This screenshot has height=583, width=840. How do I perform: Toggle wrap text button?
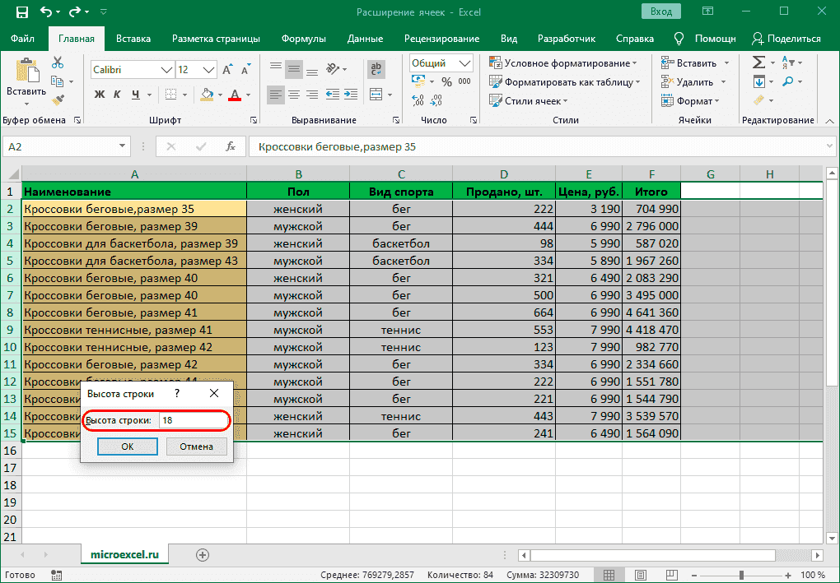[376, 69]
